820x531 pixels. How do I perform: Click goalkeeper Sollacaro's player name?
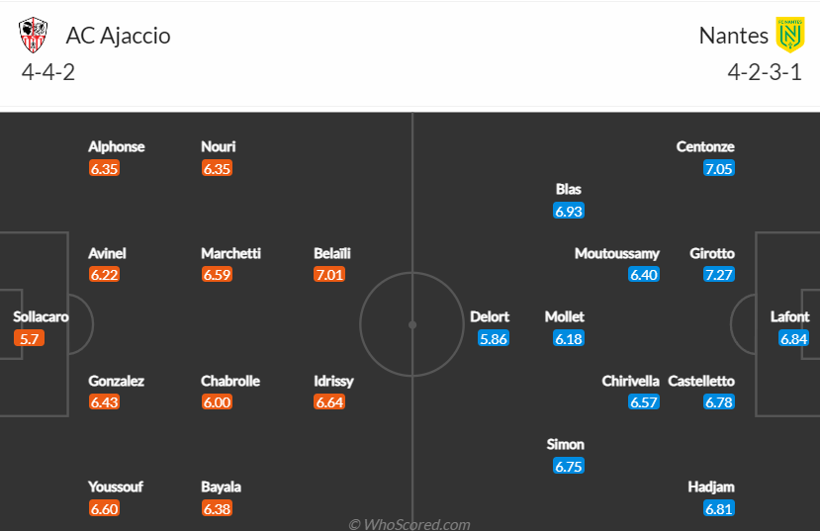click(x=41, y=316)
